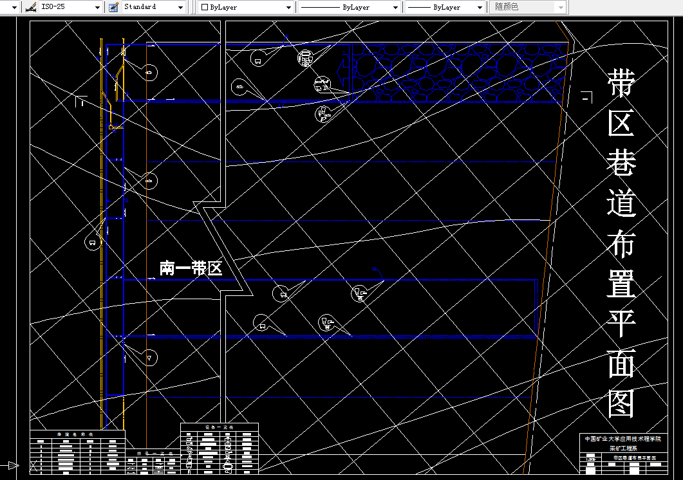
Task: Open the Dimension Style manager icon
Action: pyautogui.click(x=30, y=7)
